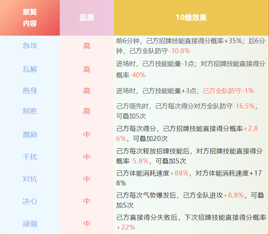Click on the 激励 skill name
269x235 pixels.
[x=30, y=134]
